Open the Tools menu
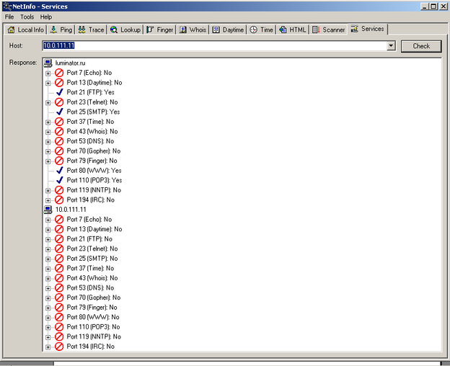Viewport: 450px width, 366px height. [27, 17]
